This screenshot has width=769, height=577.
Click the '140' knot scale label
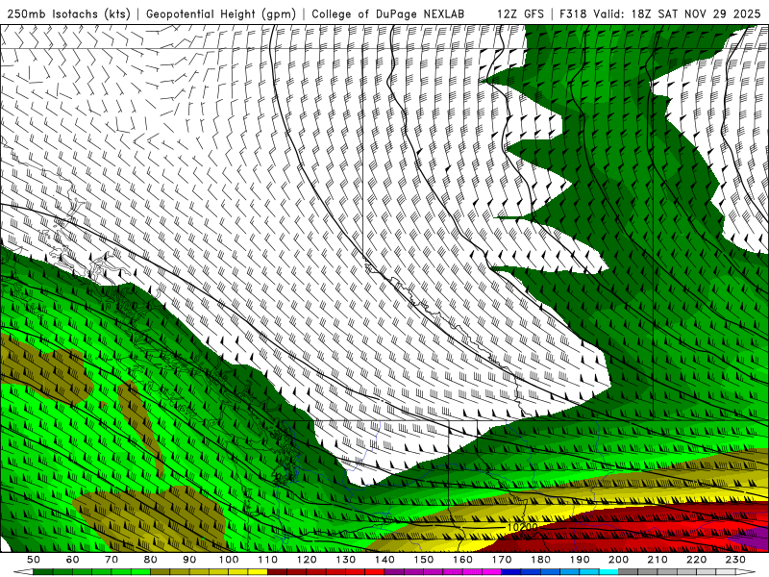[384, 560]
